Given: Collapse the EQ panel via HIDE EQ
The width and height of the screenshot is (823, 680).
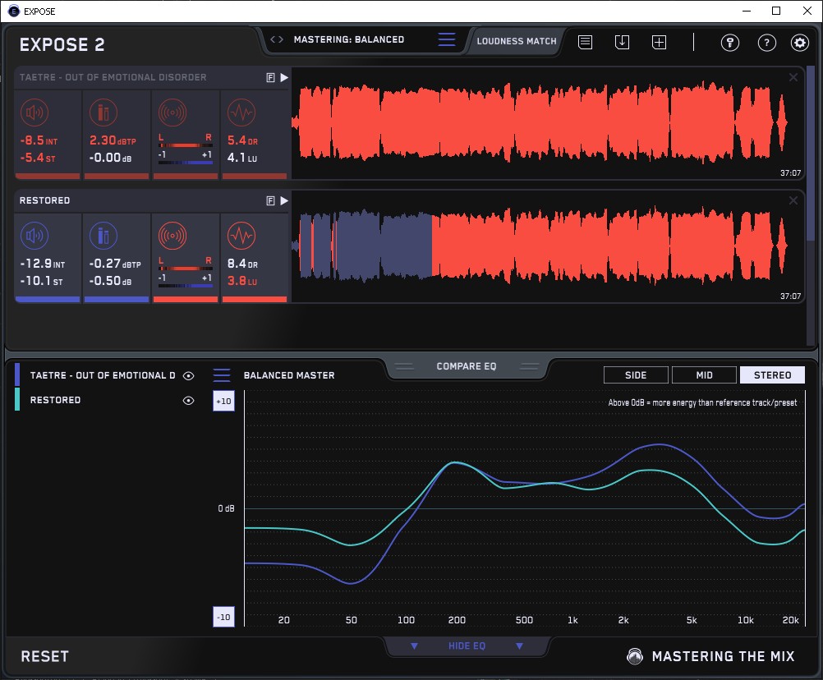Looking at the screenshot, I should pyautogui.click(x=467, y=646).
